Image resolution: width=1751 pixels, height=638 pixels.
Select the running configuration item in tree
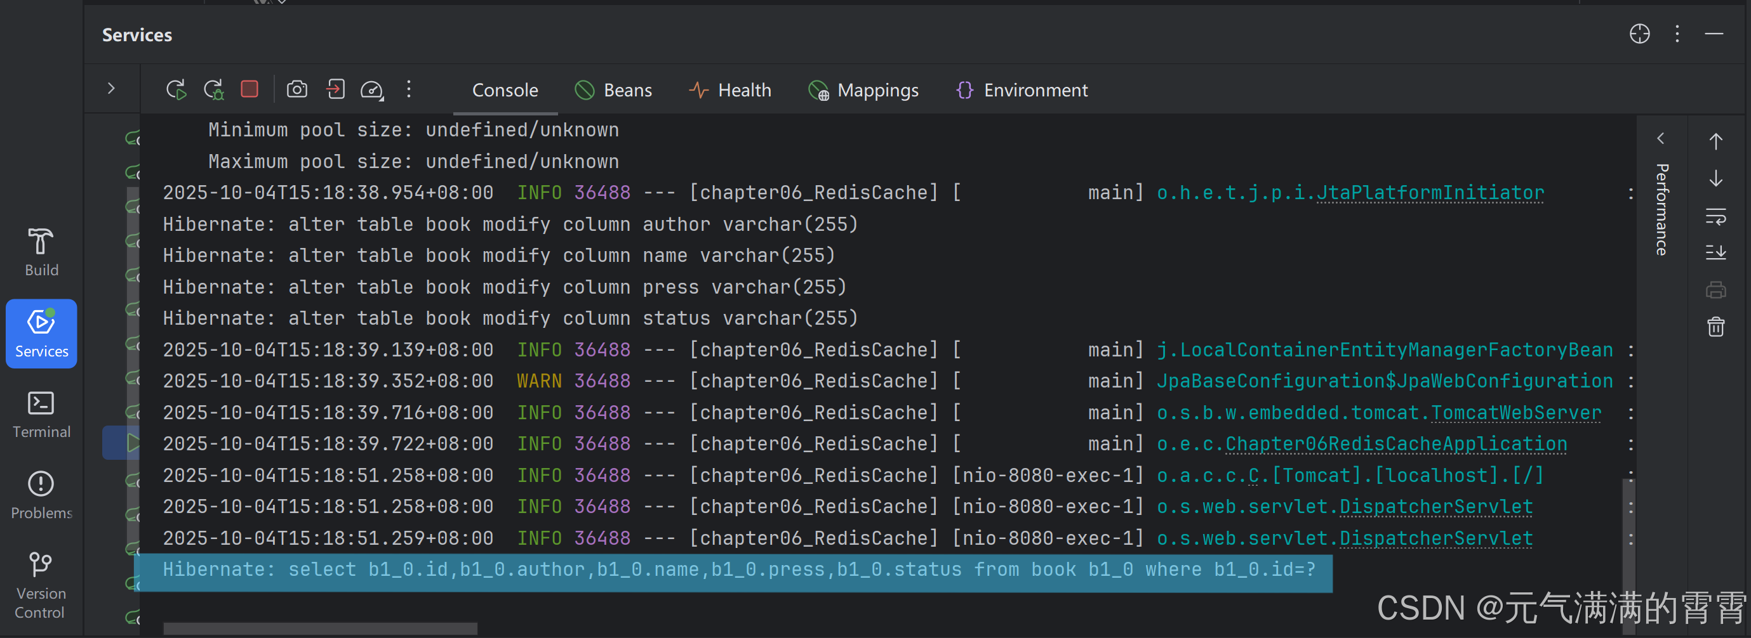pos(121,443)
